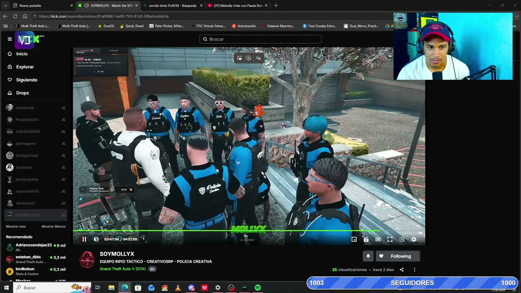Open followed channel ASESINORDX
Screen dimensions: 521x293
pos(36,131)
